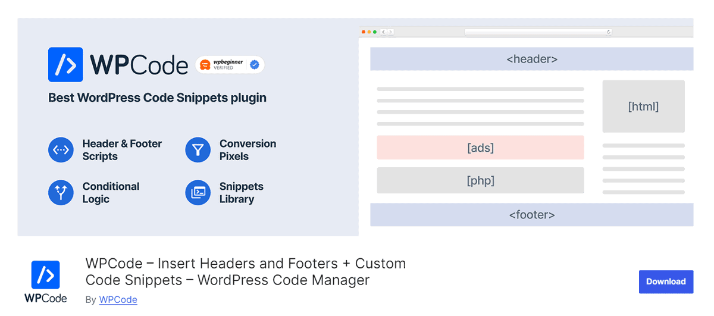Click the 'Conditional Logic' label
714x316 pixels.
pyautogui.click(x=111, y=193)
